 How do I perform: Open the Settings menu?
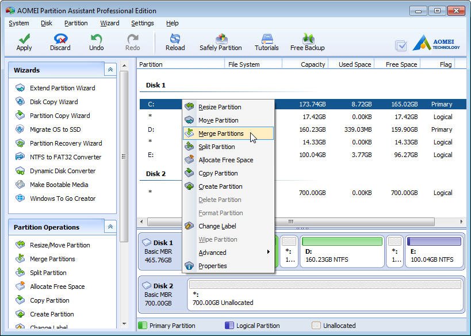[143, 23]
